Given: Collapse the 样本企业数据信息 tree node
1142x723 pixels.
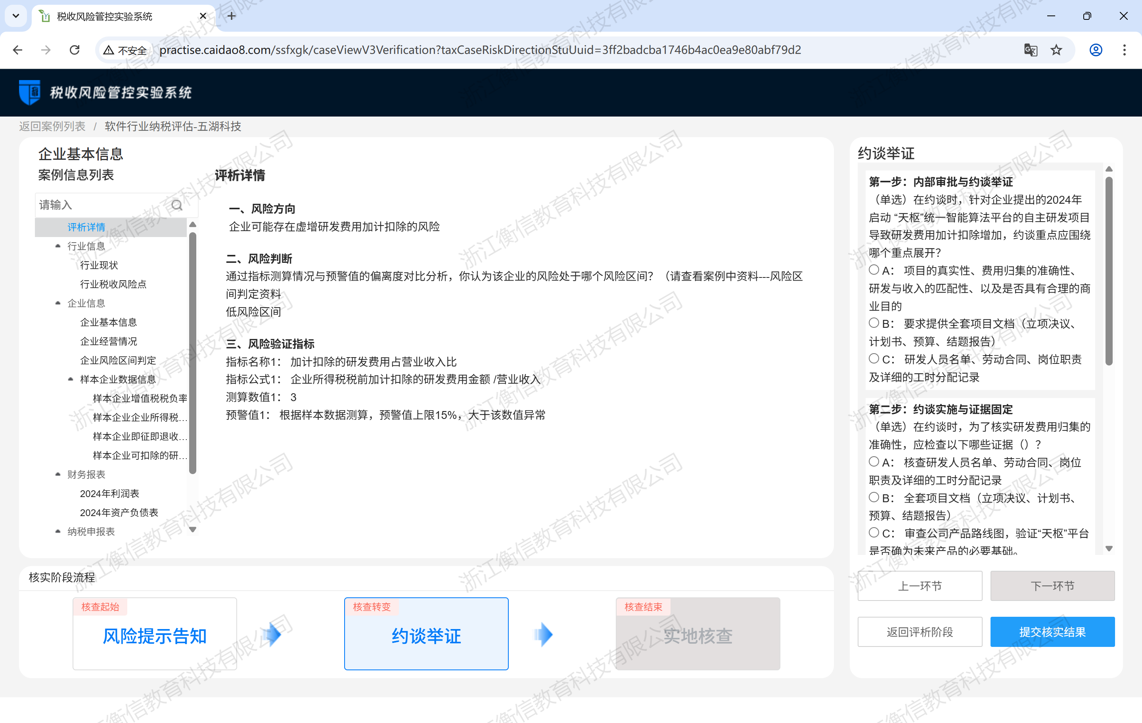Looking at the screenshot, I should [x=71, y=379].
